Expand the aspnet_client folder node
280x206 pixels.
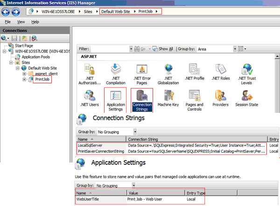(24, 74)
